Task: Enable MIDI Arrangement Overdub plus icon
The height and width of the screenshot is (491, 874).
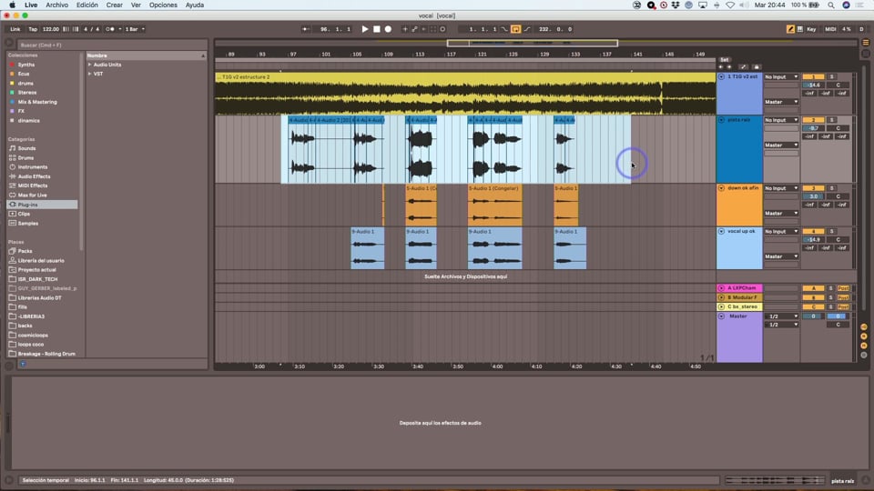Action: point(405,29)
